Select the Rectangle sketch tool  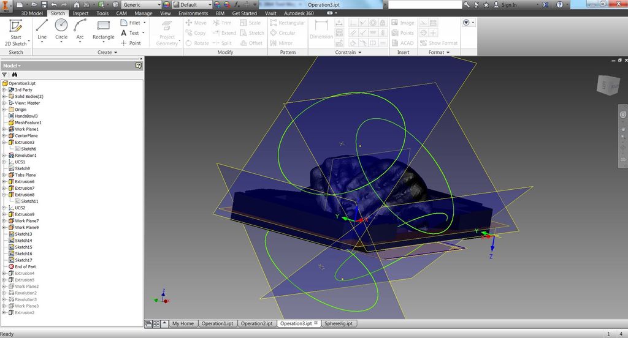[103, 31]
